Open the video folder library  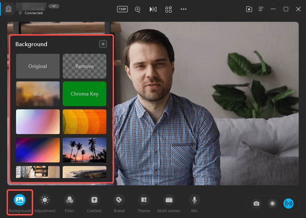click(249, 9)
